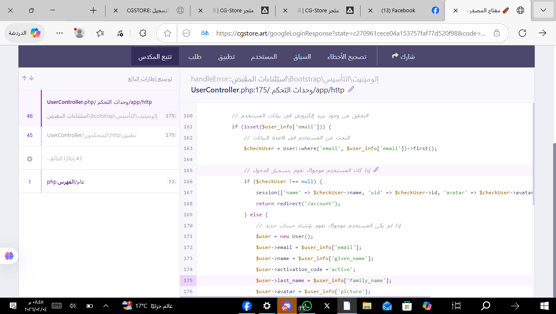556x314 pixels.
Task: Open the media controls music-note icon
Action: (x=119, y=32)
